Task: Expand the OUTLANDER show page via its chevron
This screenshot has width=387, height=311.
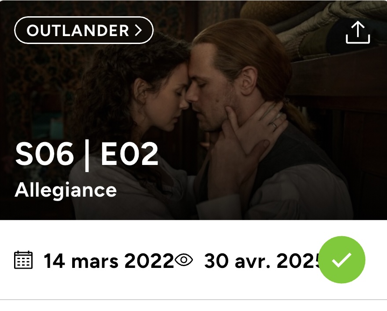Action: (138, 30)
